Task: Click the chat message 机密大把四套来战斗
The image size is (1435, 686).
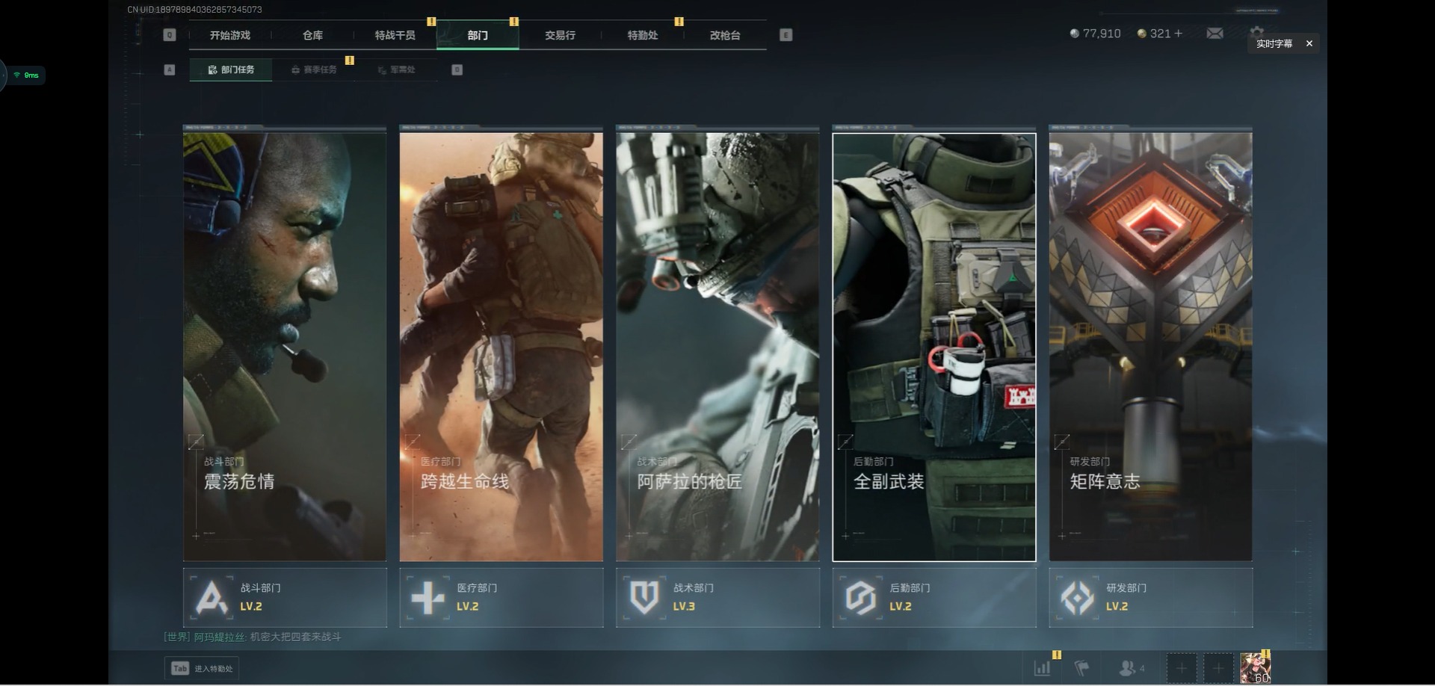Action: click(295, 637)
